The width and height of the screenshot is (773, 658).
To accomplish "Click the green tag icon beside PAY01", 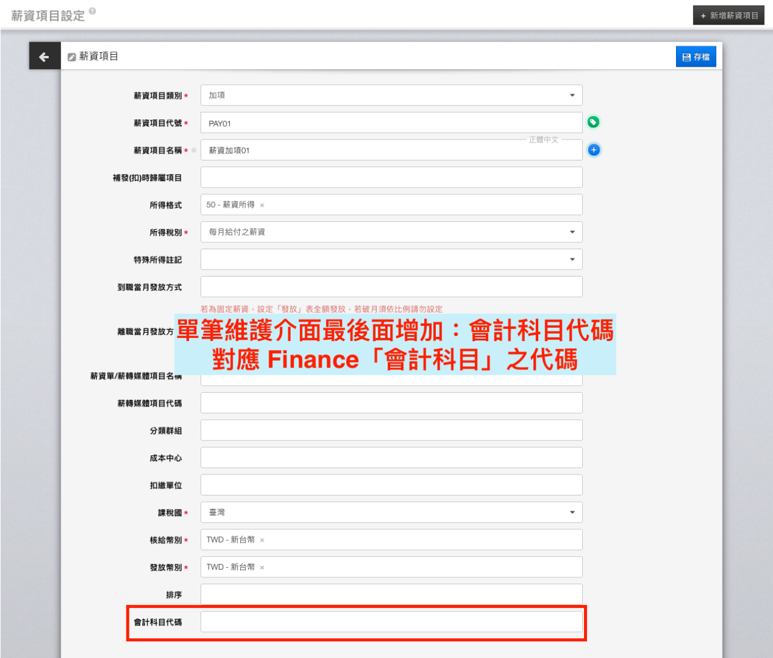I will coord(593,122).
